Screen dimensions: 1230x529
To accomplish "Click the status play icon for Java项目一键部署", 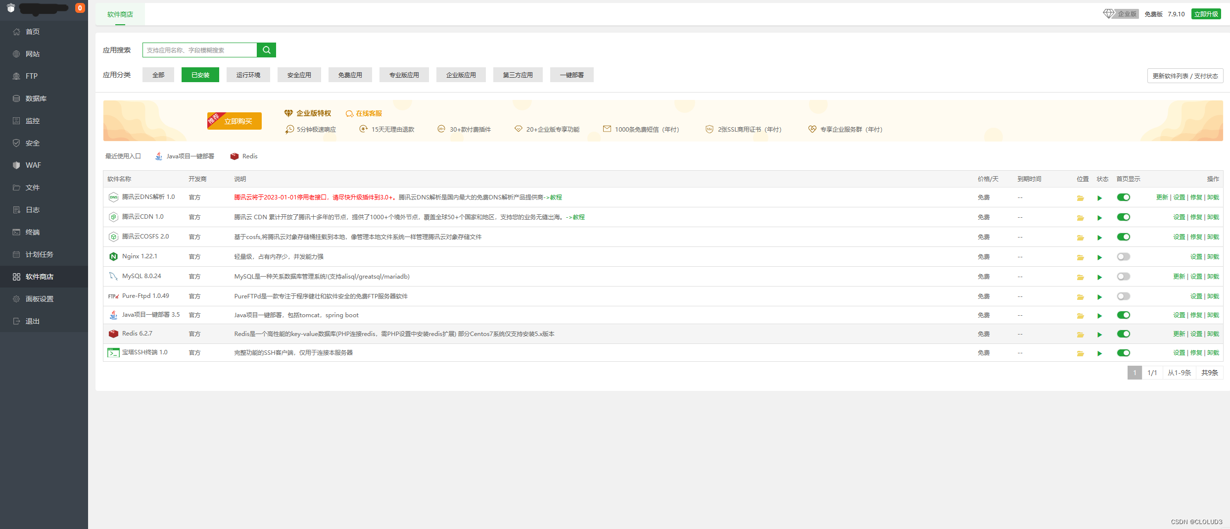I will (x=1099, y=316).
